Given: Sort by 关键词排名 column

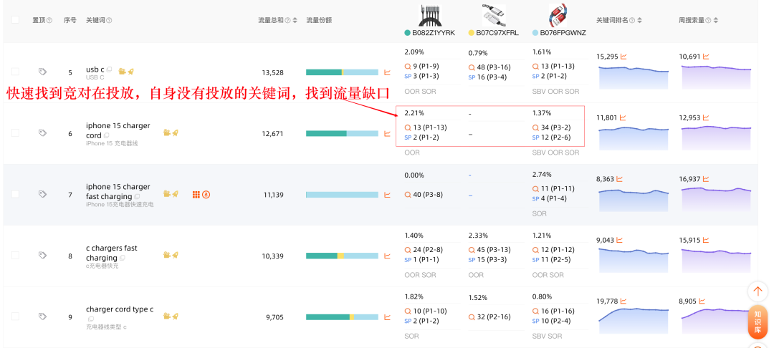Looking at the screenshot, I should pyautogui.click(x=640, y=20).
